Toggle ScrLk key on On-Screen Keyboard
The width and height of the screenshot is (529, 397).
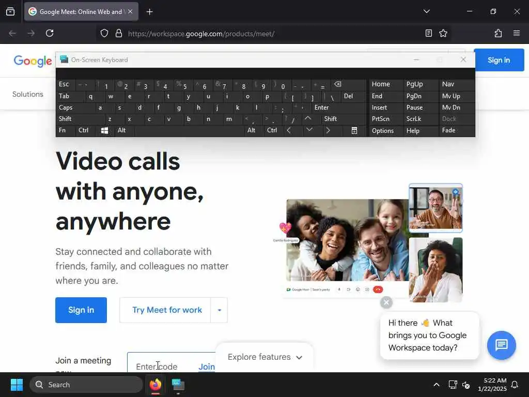421,119
